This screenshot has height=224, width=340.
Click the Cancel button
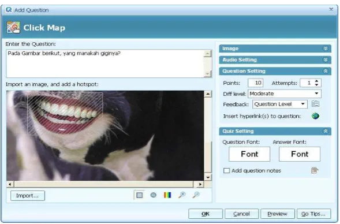(x=241, y=214)
